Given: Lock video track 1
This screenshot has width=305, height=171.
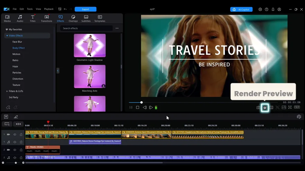Looking at the screenshot, I should pyautogui.click(x=21, y=134).
